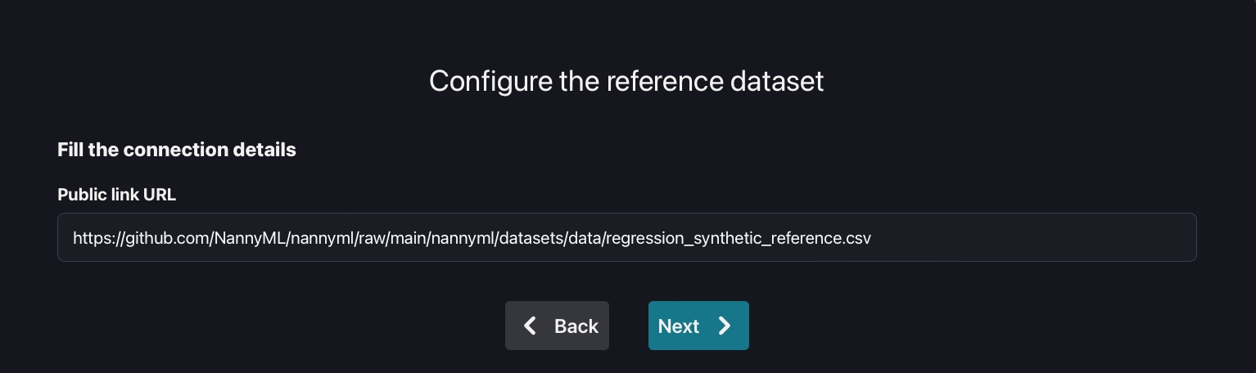The height and width of the screenshot is (373, 1256).
Task: Focus the Public link URL input field
Action: pos(626,237)
